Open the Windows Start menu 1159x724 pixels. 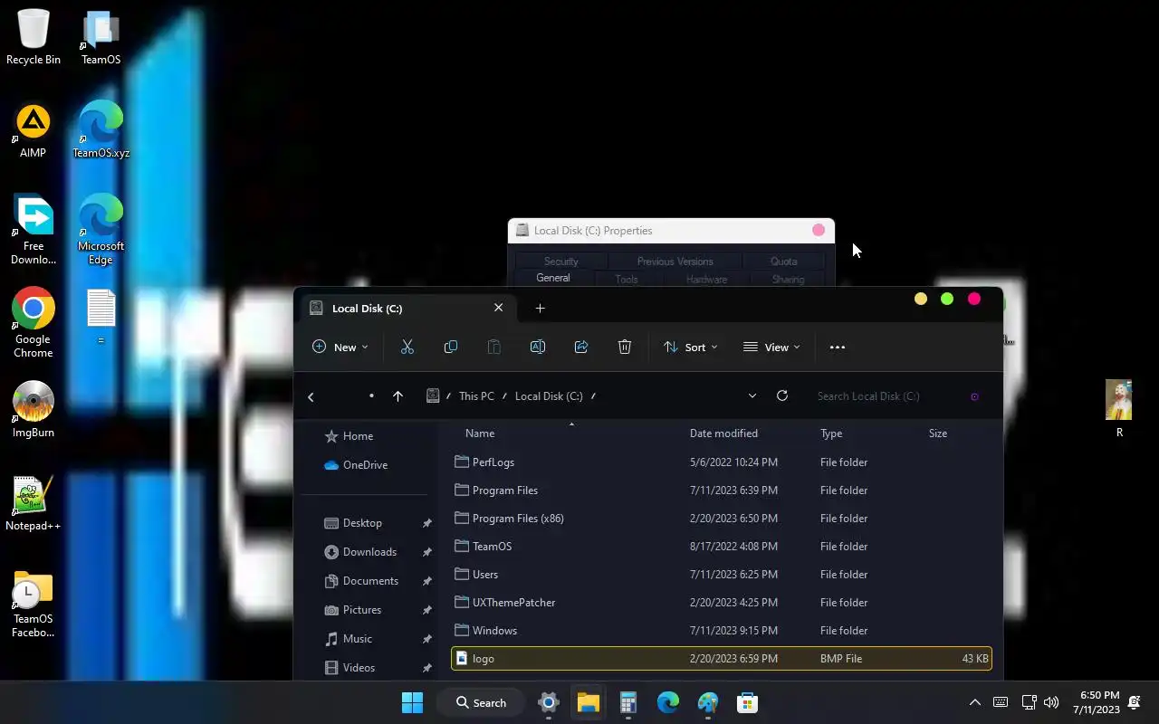pyautogui.click(x=412, y=702)
